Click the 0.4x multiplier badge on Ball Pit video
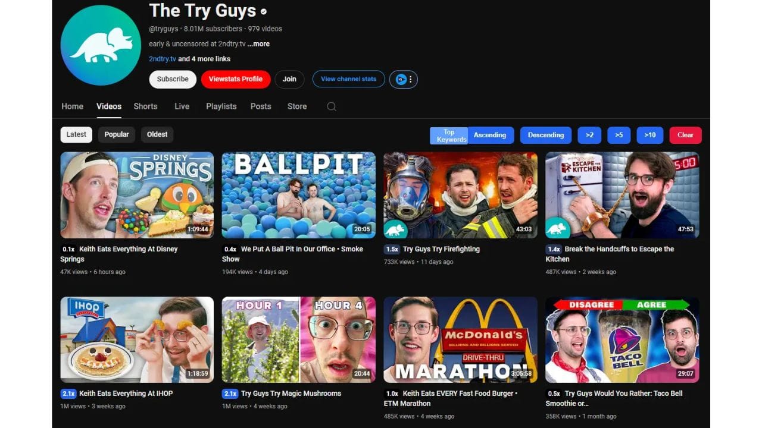Viewport: 762px width, 428px height. pyautogui.click(x=230, y=249)
